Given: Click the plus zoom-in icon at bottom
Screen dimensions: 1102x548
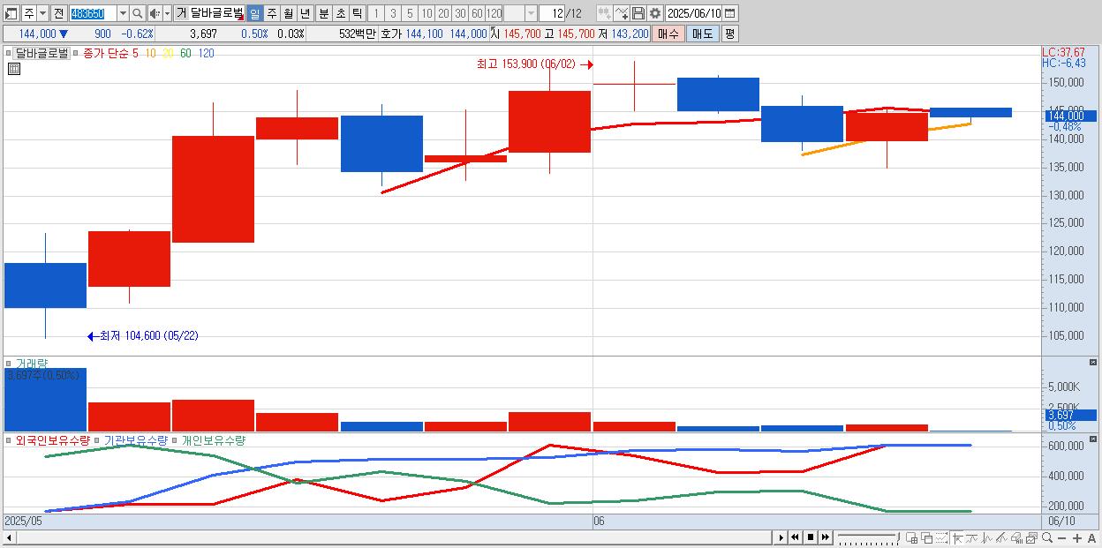Looking at the screenshot, I should tap(1077, 538).
